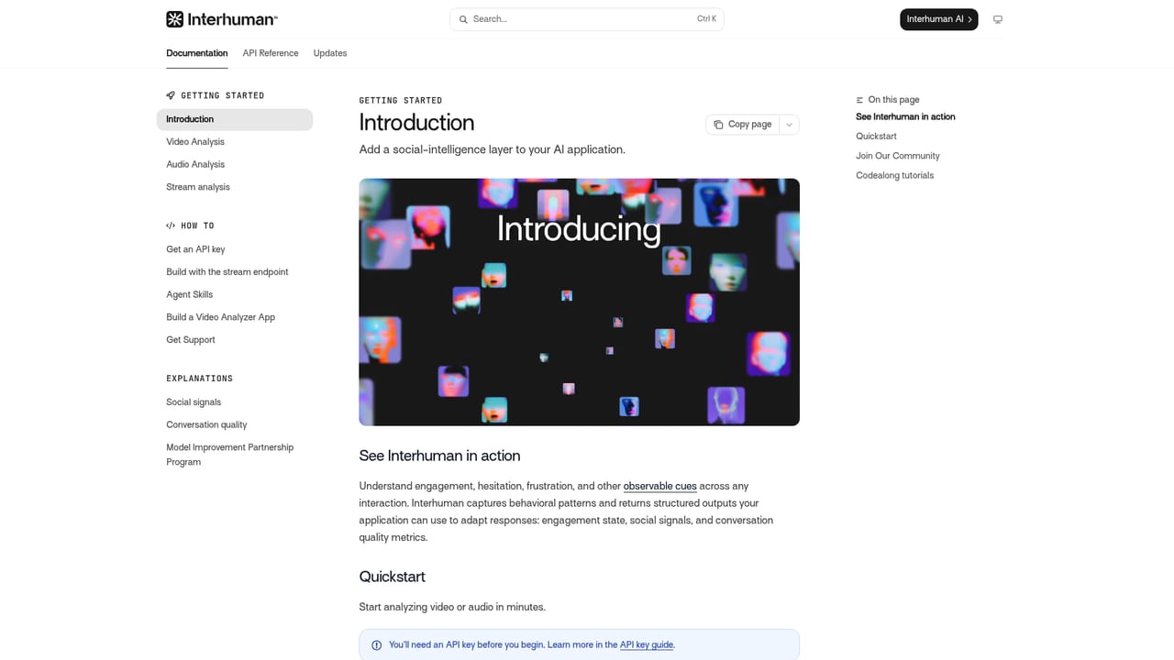
Task: Open the Social signals explanation
Action: pyautogui.click(x=194, y=402)
